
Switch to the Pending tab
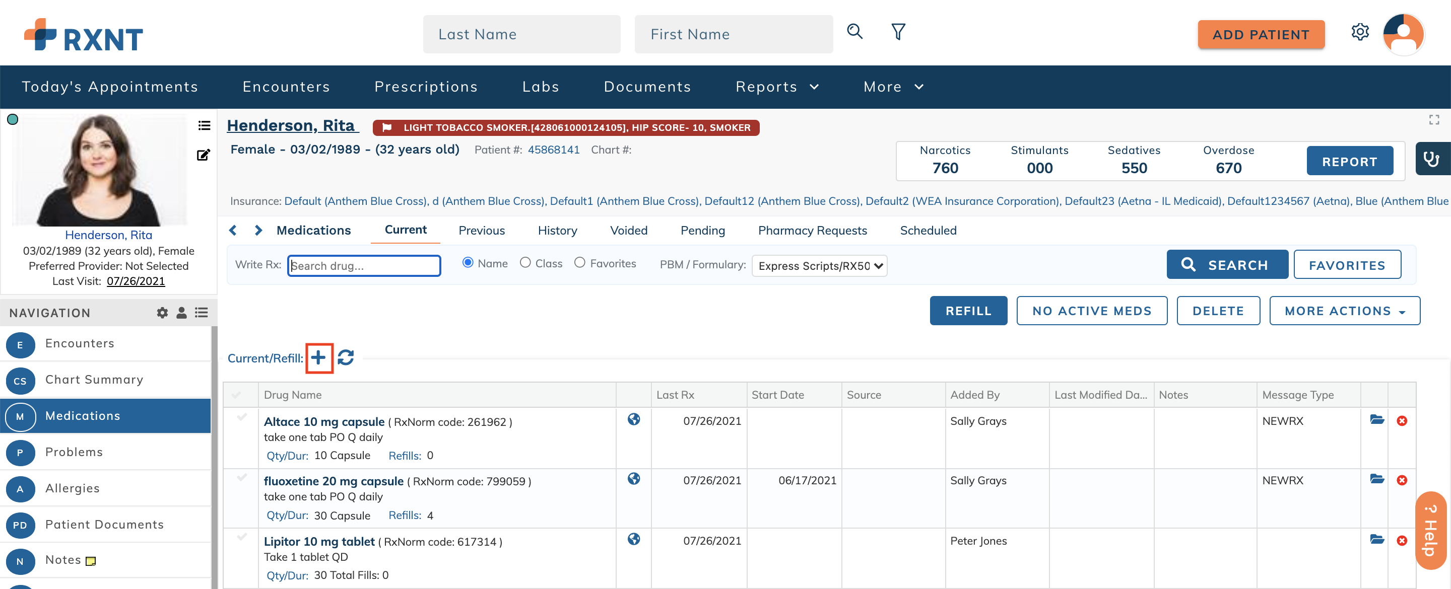[702, 230]
